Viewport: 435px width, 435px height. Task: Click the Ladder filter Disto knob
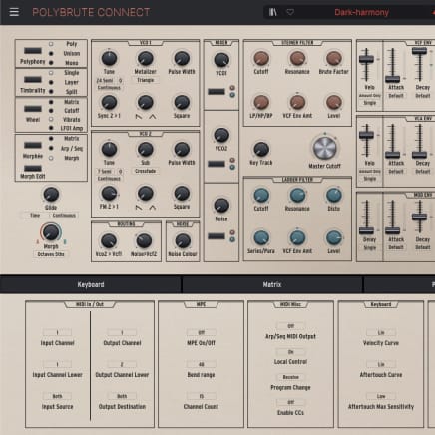pyautogui.click(x=333, y=196)
